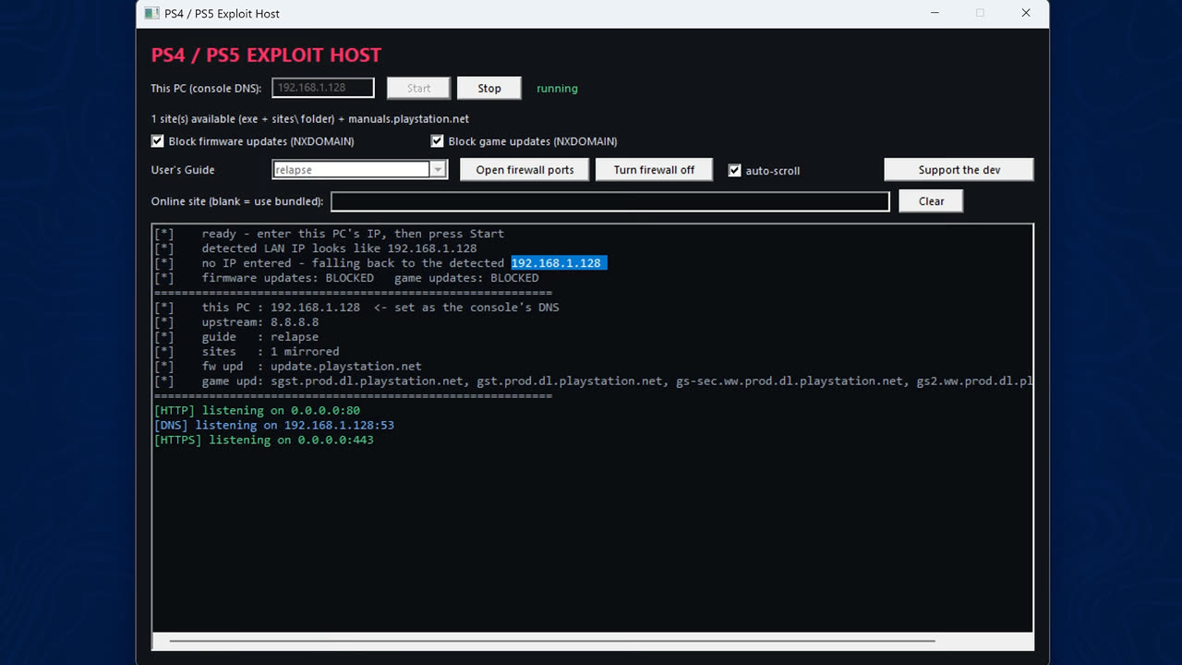Click the '1 site(s) available' info text
This screenshot has width=1182, height=665.
pos(310,119)
